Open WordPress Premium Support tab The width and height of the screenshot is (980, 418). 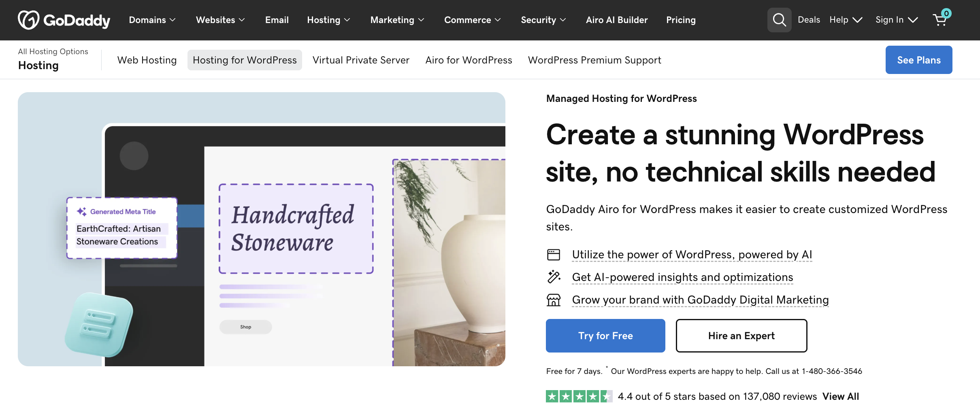(594, 60)
